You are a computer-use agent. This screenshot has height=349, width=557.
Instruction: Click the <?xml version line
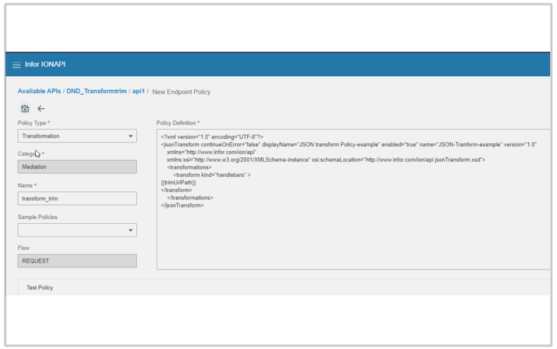[x=212, y=137]
